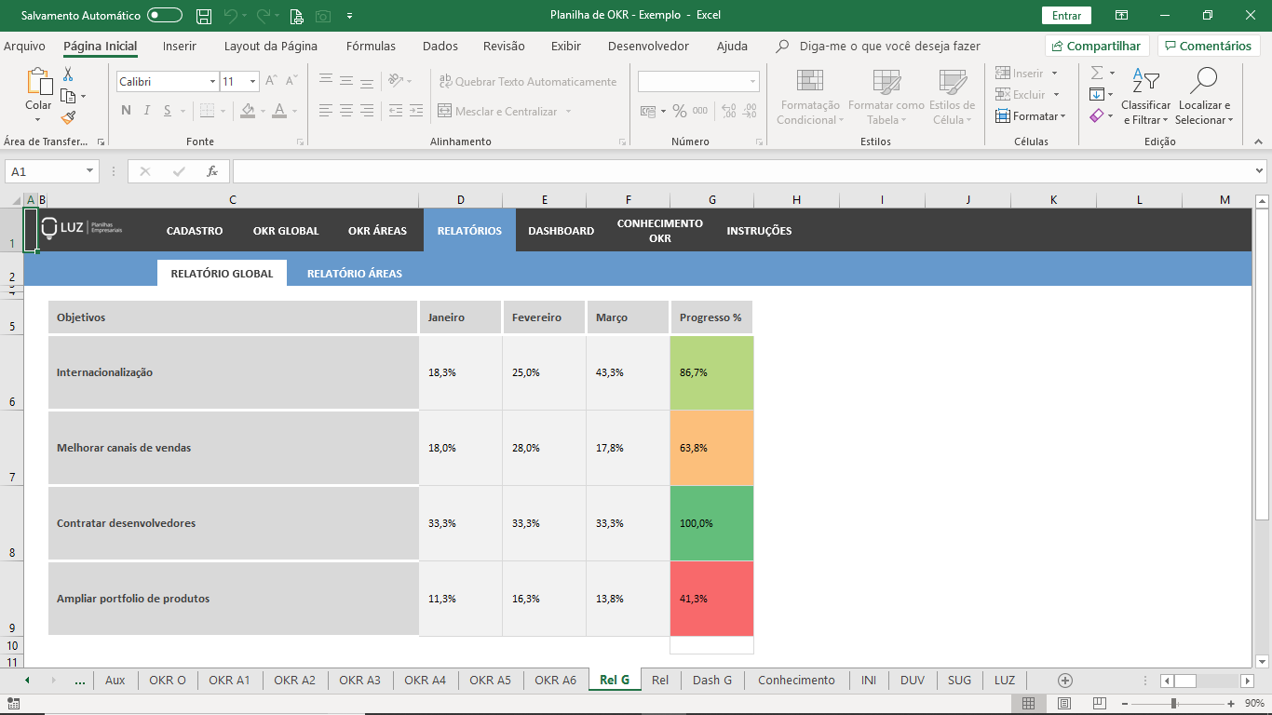Switch to the Exibir ribbon tab
The image size is (1272, 715).
point(566,46)
